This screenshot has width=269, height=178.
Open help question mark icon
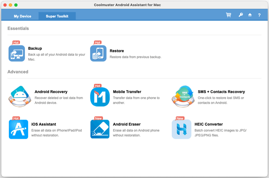(x=259, y=15)
